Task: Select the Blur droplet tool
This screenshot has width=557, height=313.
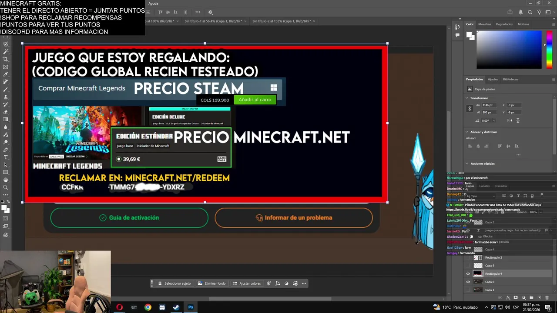Action: tap(6, 127)
